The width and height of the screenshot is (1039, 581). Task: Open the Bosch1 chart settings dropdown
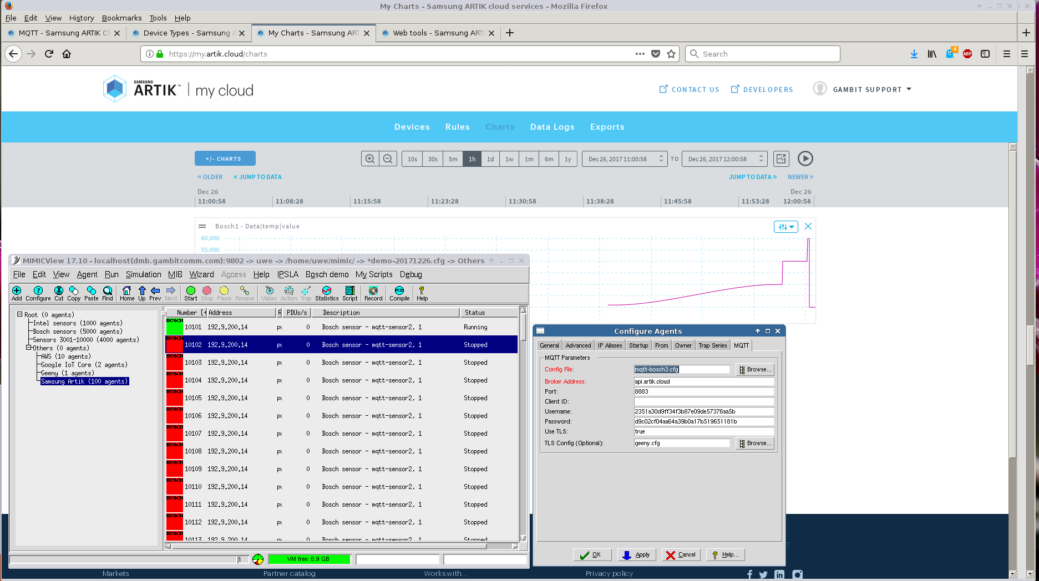[785, 226]
